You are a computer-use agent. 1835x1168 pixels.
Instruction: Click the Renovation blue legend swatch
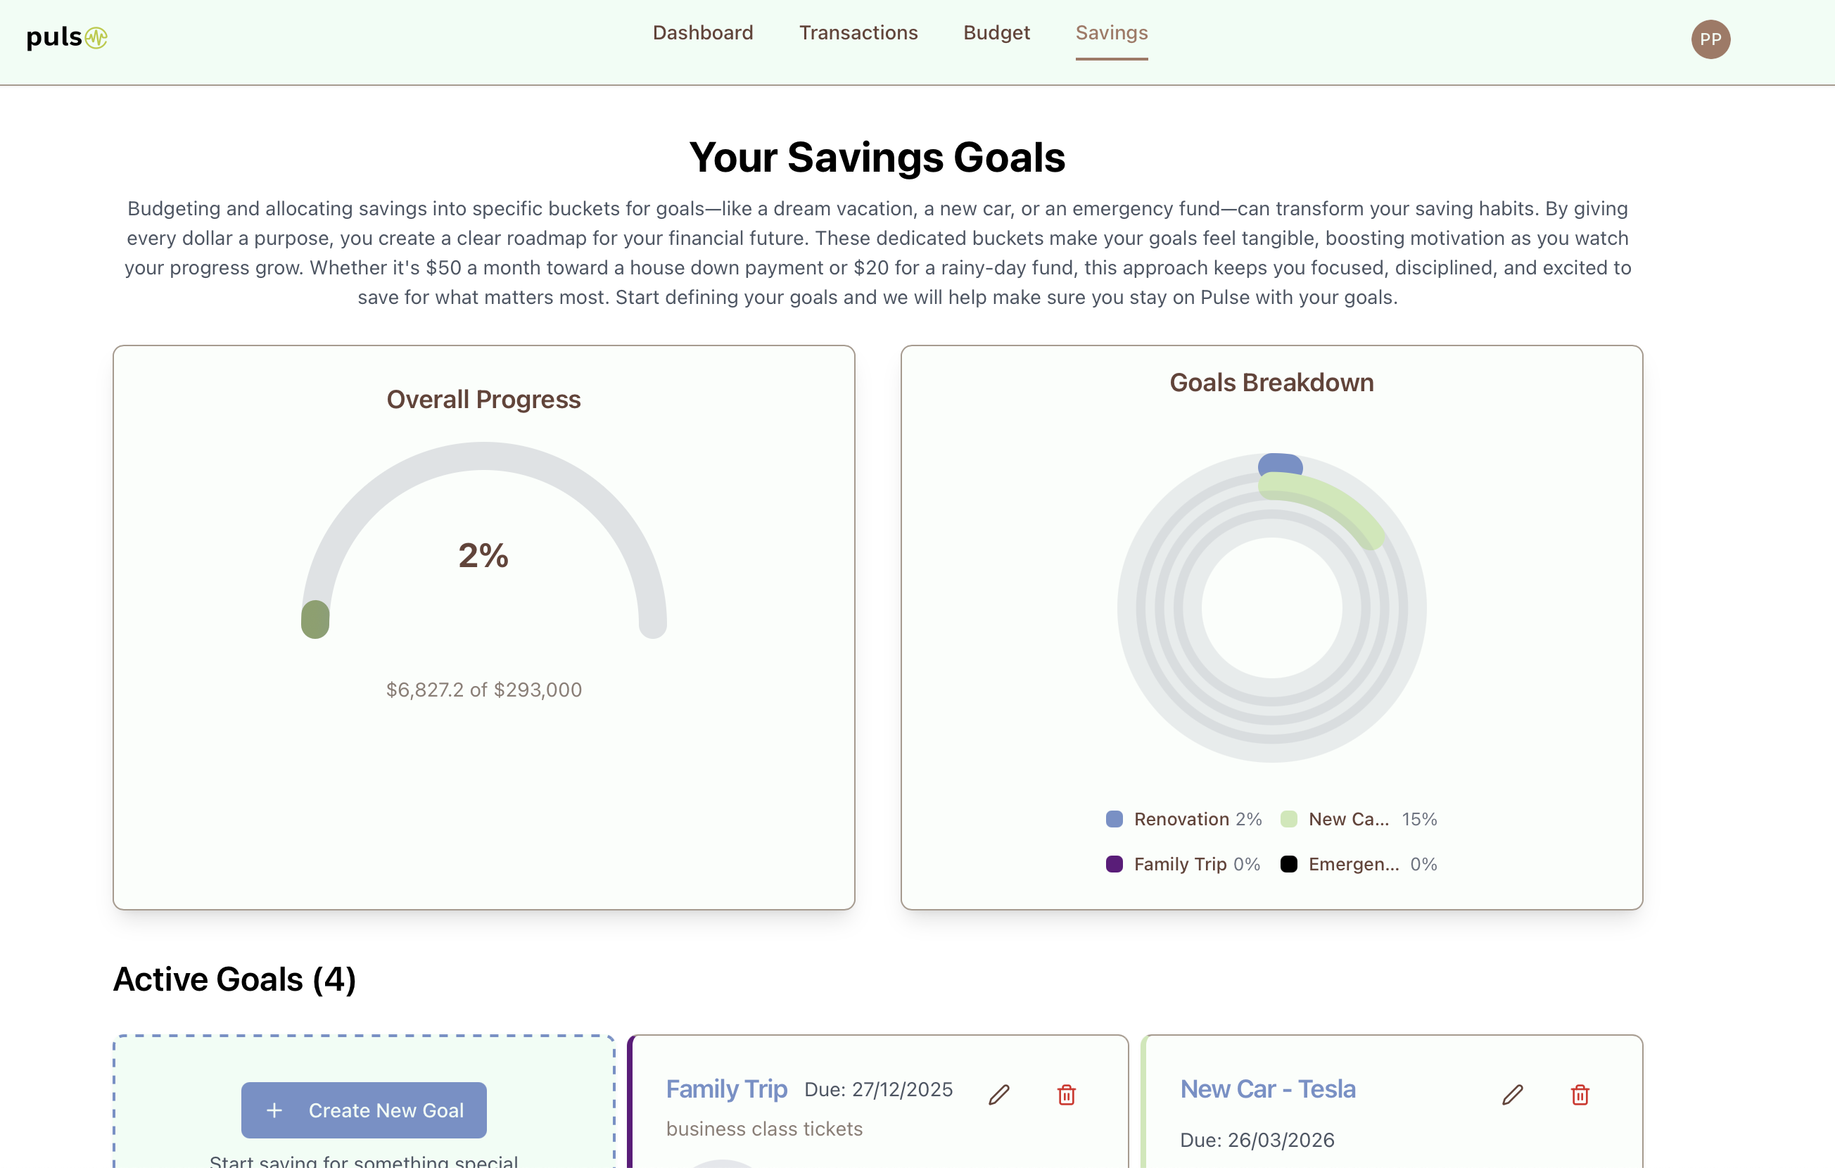(x=1114, y=819)
